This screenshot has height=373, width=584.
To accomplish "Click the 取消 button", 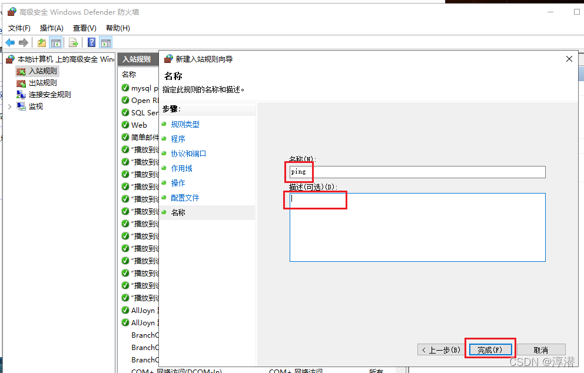I will tap(541, 350).
